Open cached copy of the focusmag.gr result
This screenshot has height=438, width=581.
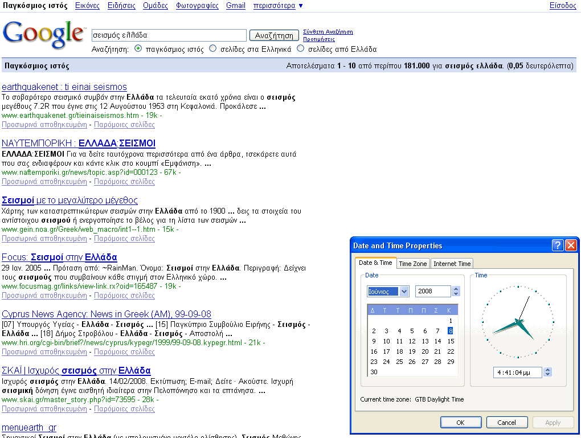44,296
